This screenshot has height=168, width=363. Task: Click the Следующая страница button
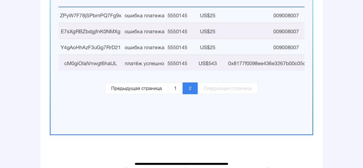pos(227,88)
